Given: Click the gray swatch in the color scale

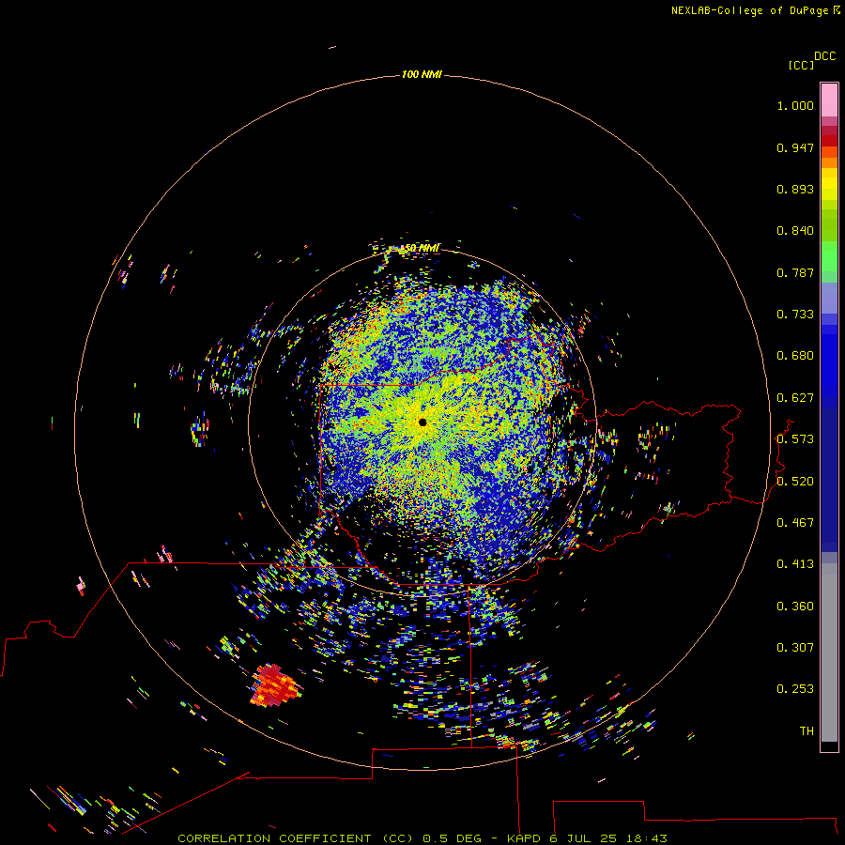Looking at the screenshot, I should click(829, 653).
